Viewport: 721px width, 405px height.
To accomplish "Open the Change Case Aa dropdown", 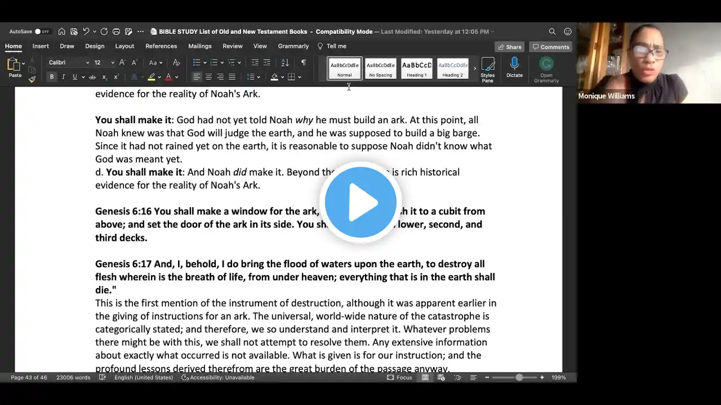I will [x=155, y=62].
